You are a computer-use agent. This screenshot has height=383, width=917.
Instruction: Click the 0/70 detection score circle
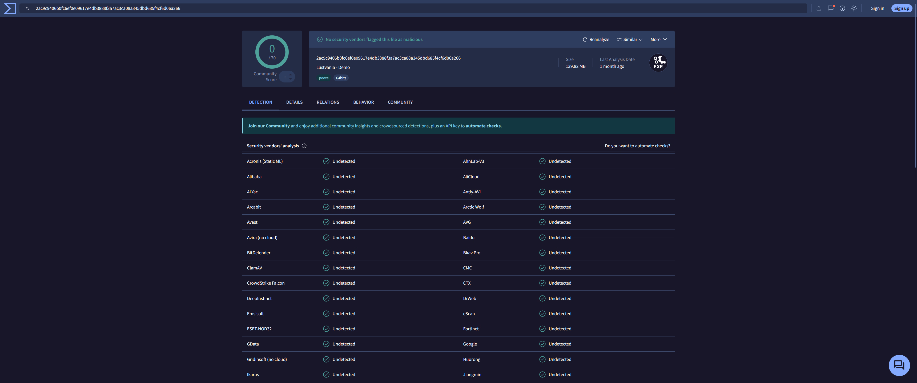(272, 52)
